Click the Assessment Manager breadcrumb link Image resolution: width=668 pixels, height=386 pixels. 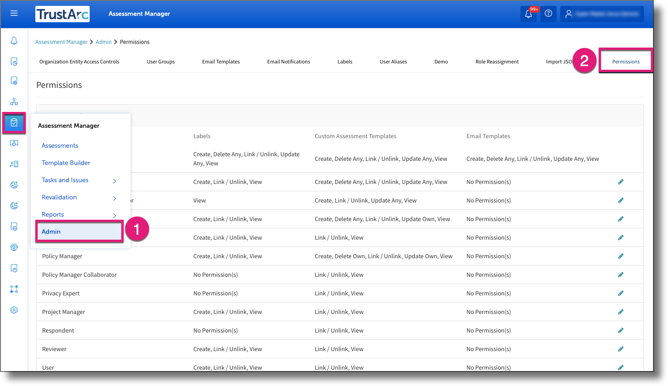point(61,42)
